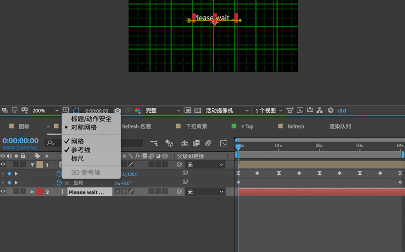Image resolution: width=405 pixels, height=252 pixels.
Task: Open the graph editor icon in timeline
Action: click(223, 143)
